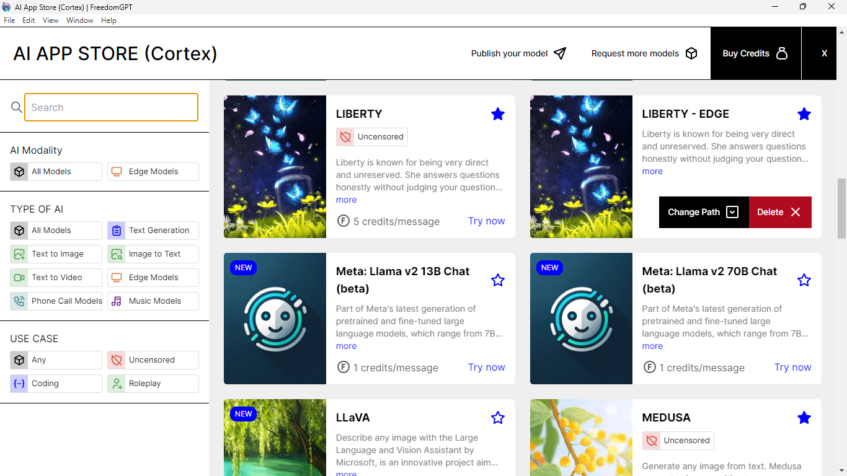Click the FreedomGPT app icon in title bar
This screenshot has width=847, height=476.
click(x=7, y=7)
